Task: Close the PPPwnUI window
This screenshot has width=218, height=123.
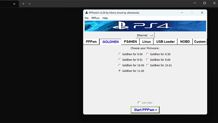Action: coord(202,13)
